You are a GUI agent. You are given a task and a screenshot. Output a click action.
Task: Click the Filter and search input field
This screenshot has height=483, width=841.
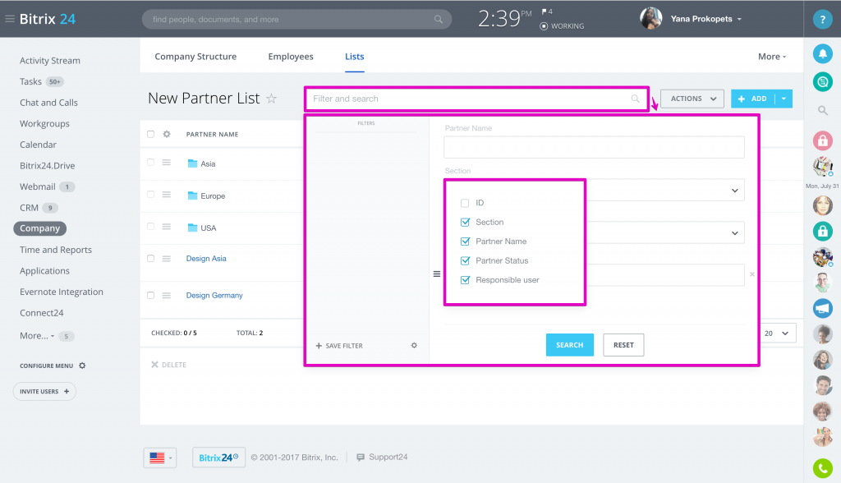click(476, 99)
